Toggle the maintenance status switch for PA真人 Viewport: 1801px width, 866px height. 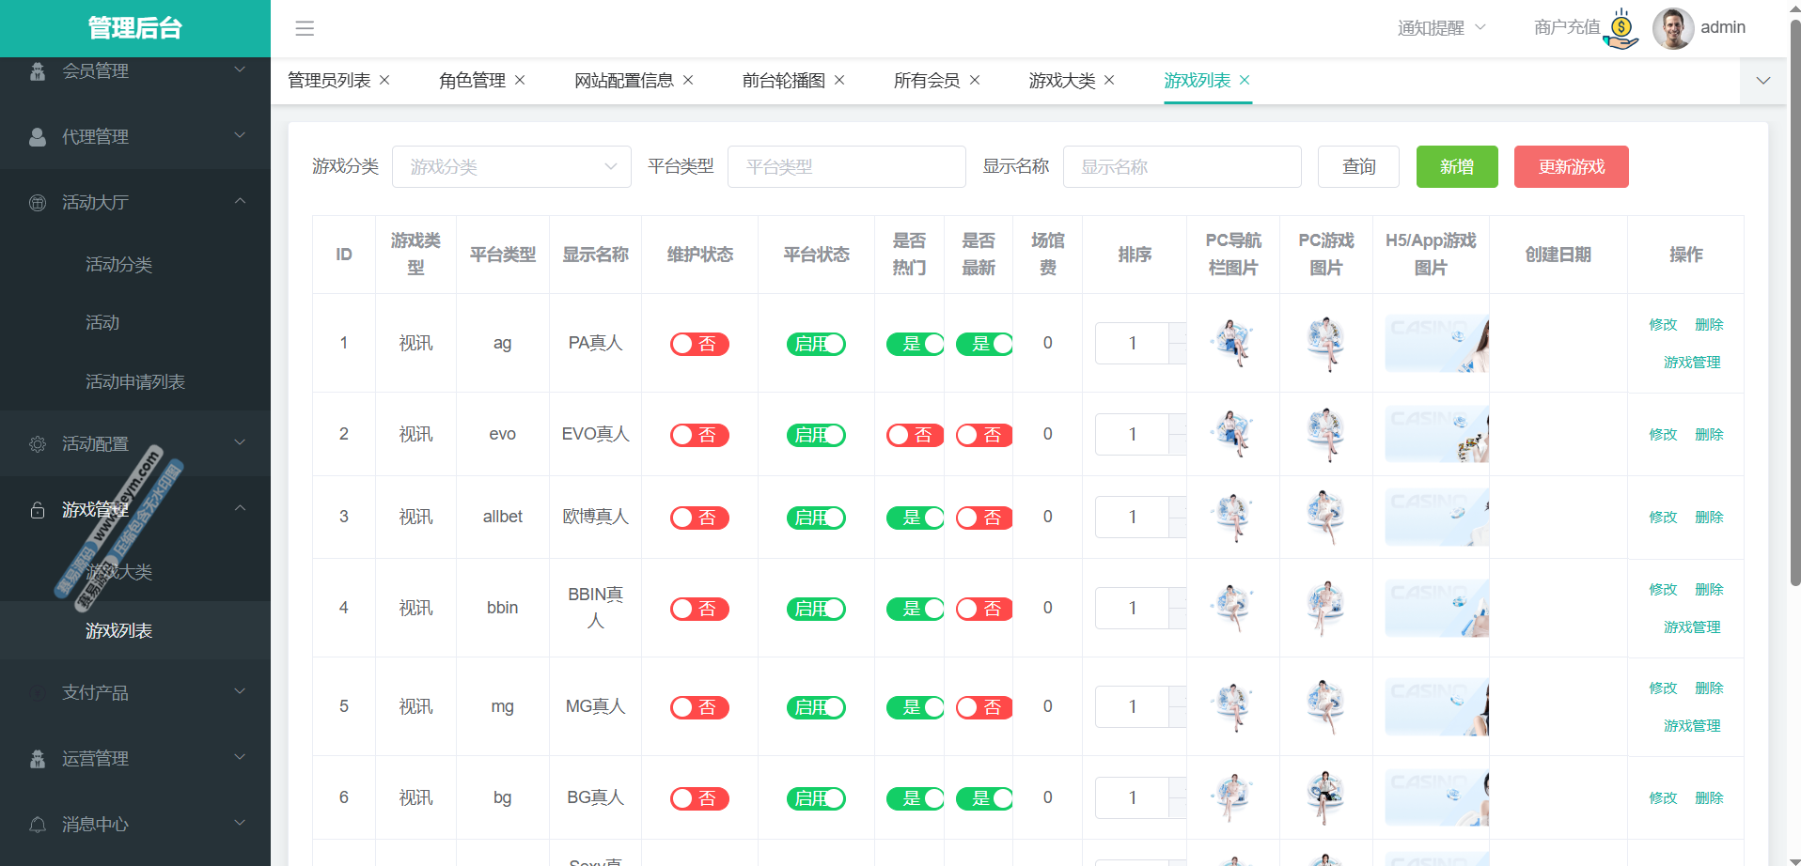(x=699, y=345)
